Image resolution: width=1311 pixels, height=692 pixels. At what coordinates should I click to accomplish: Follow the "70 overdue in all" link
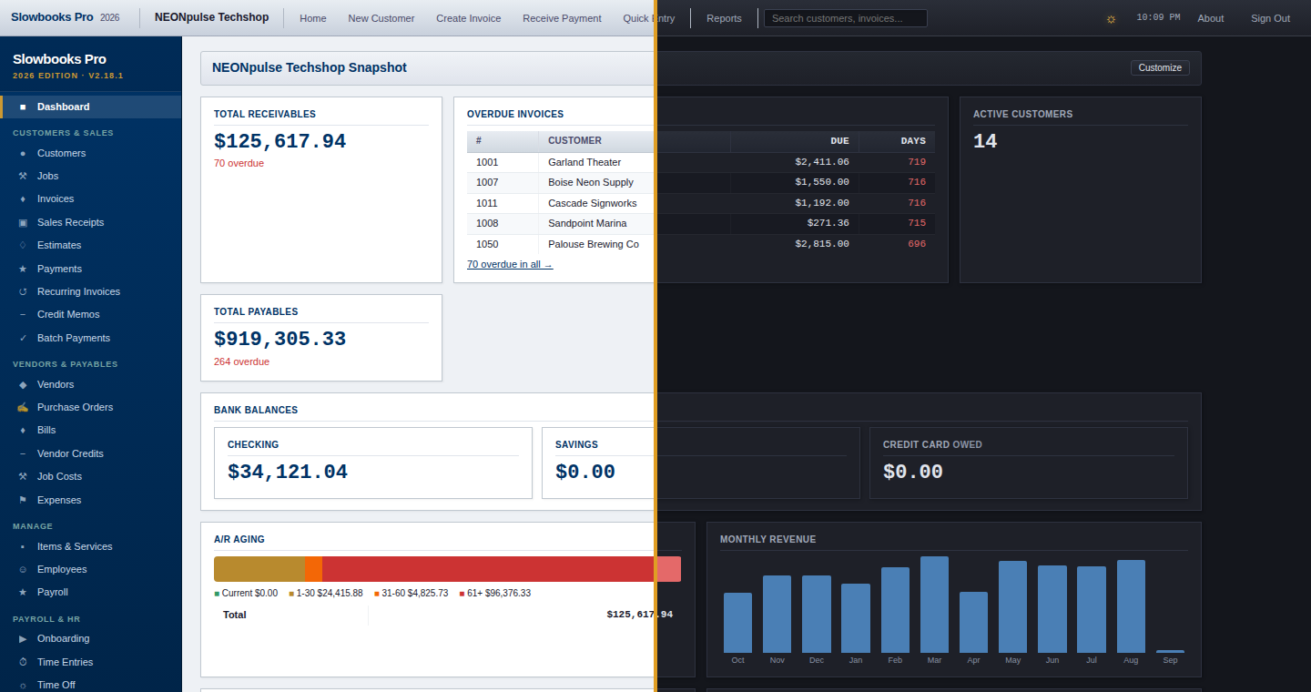(510, 264)
